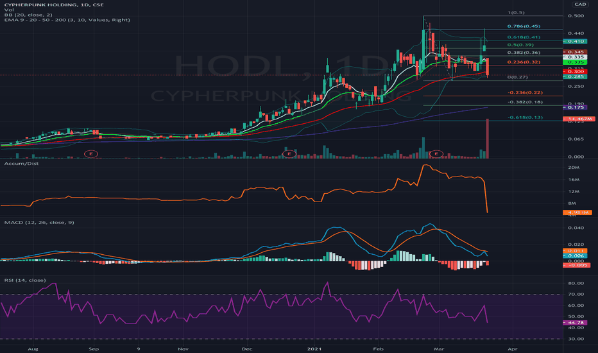Click the 0.175 purple EMA price tag
This screenshot has height=353, width=598.
coord(575,108)
